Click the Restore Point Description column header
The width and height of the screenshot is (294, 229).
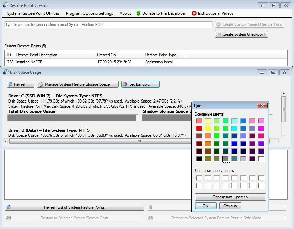55,55
